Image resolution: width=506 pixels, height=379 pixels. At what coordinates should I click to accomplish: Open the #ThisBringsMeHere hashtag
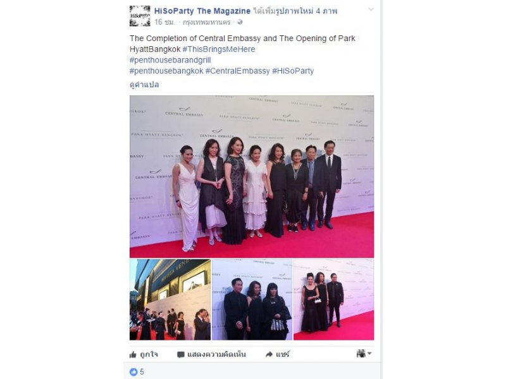219,49
